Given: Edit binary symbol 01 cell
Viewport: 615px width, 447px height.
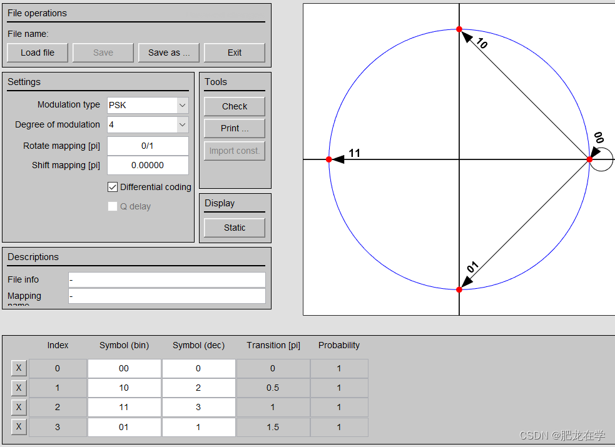Looking at the screenshot, I should pyautogui.click(x=125, y=427).
